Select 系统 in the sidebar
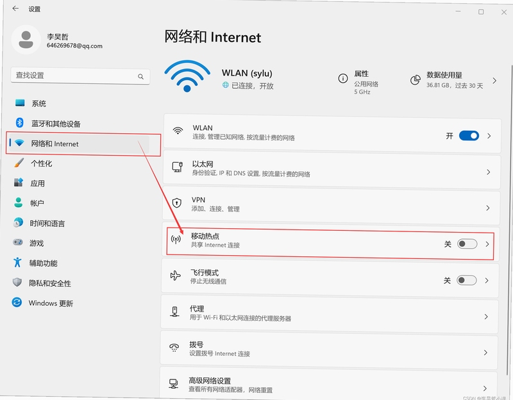The width and height of the screenshot is (513, 400). 38,104
